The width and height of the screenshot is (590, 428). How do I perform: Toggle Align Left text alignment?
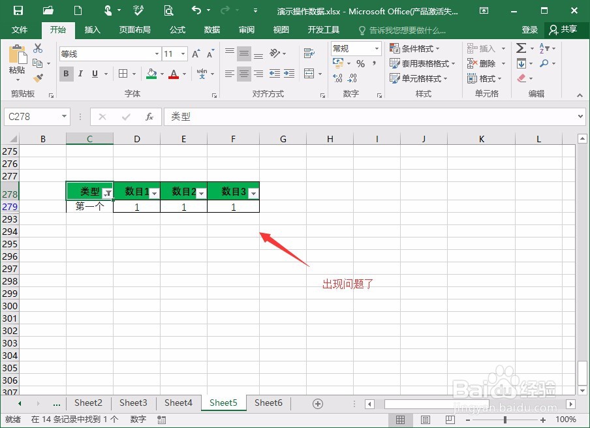[x=229, y=74]
